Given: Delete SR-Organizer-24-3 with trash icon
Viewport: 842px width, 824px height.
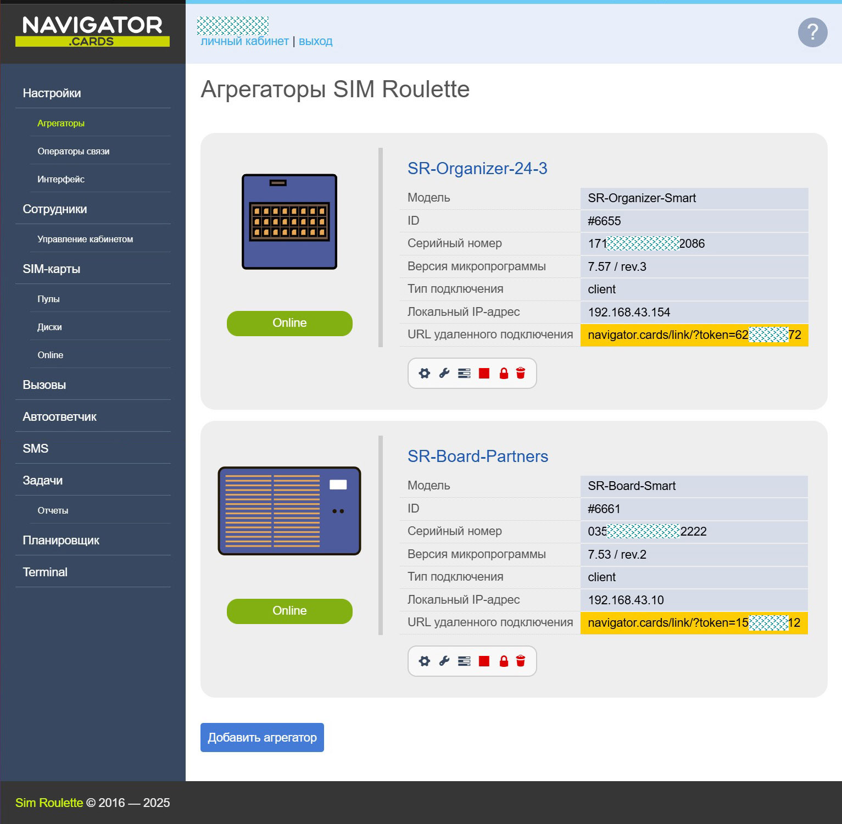Looking at the screenshot, I should pyautogui.click(x=521, y=374).
